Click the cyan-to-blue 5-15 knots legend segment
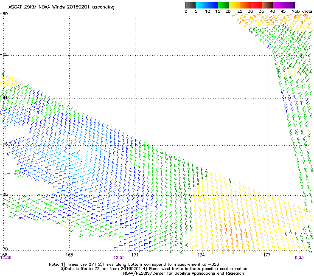The image size is (314, 276). (x=207, y=5)
